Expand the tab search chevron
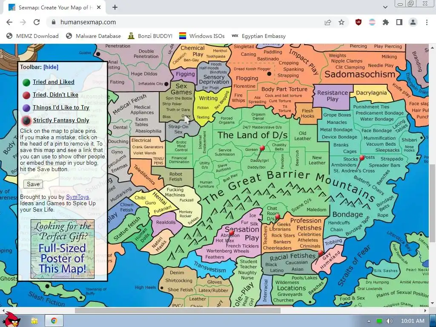 (x=385, y=7)
